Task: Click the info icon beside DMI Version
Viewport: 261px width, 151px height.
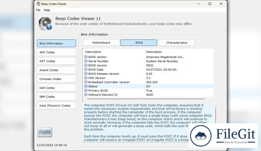Action: point(86,78)
